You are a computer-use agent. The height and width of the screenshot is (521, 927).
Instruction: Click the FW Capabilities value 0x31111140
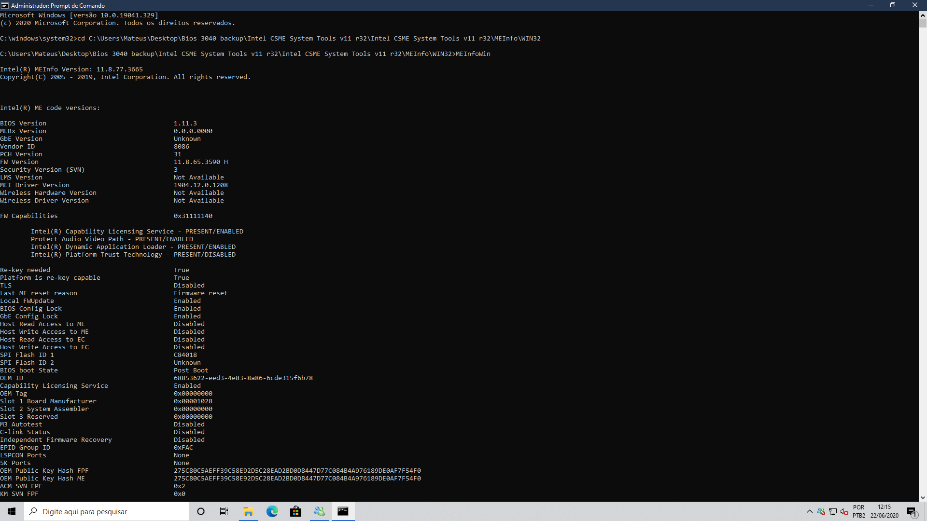pos(193,216)
